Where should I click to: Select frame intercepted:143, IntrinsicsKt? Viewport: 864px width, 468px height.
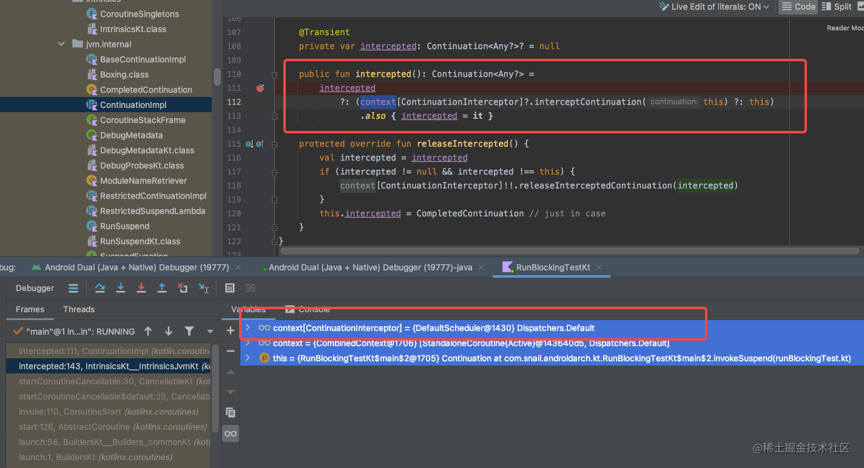coord(109,366)
